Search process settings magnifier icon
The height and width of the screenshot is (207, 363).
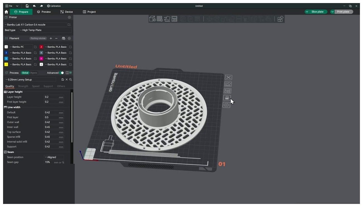[x=71, y=80]
